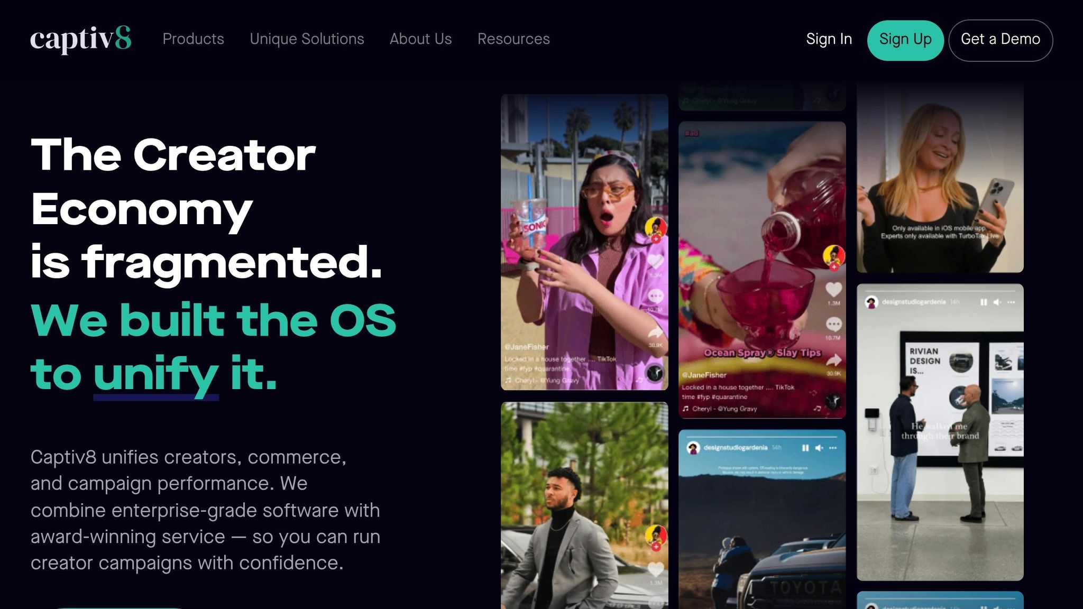Pause the Toyota story video
The image size is (1083, 609).
click(x=805, y=448)
